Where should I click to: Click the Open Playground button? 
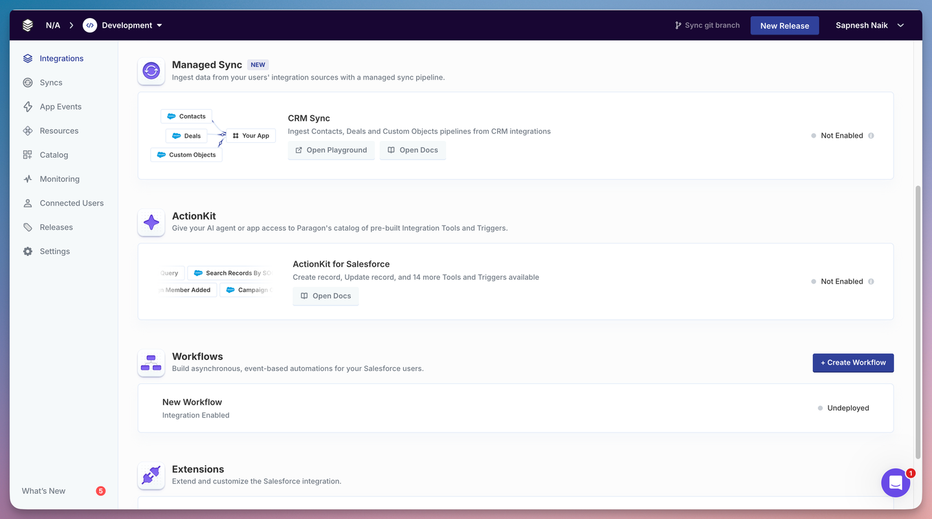[x=331, y=150]
